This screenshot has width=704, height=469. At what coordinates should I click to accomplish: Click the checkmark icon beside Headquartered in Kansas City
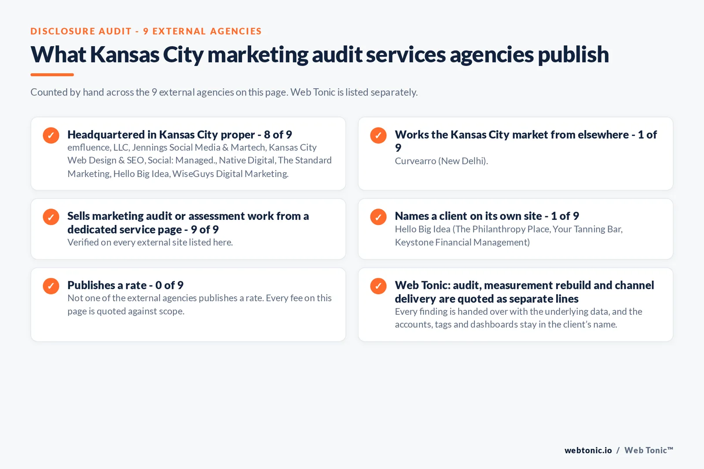click(x=51, y=135)
